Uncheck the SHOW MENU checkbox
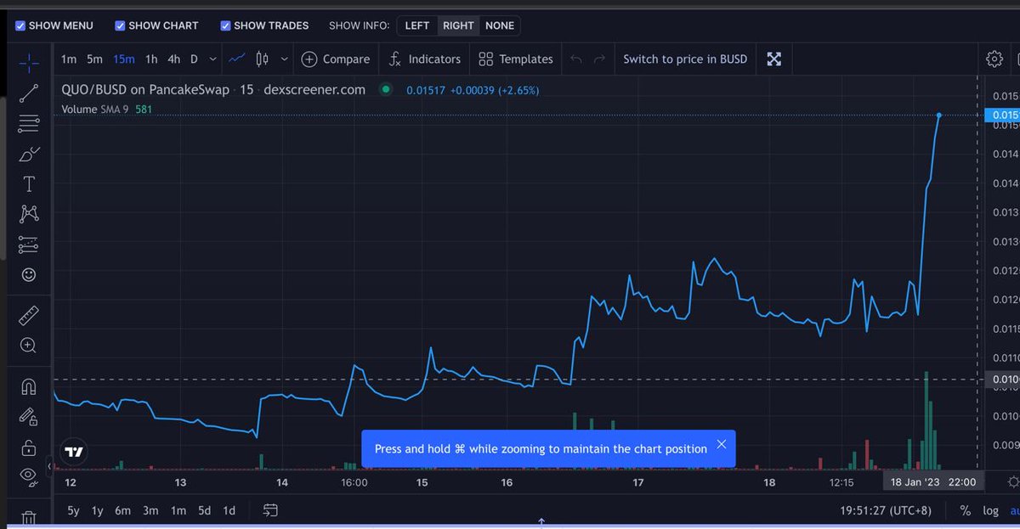The height and width of the screenshot is (529, 1020). pos(21,25)
